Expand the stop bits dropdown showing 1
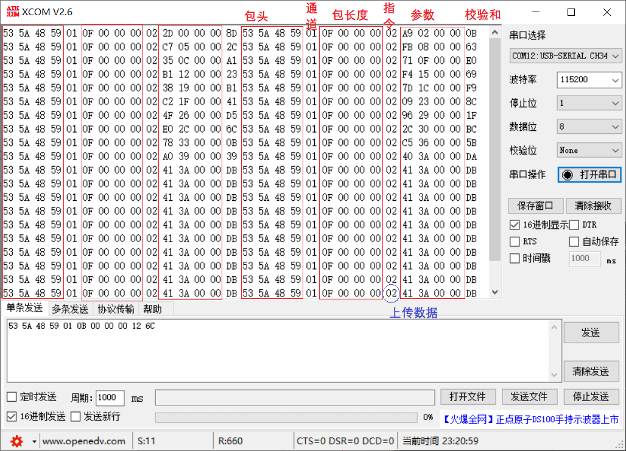This screenshot has width=626, height=451. [589, 103]
